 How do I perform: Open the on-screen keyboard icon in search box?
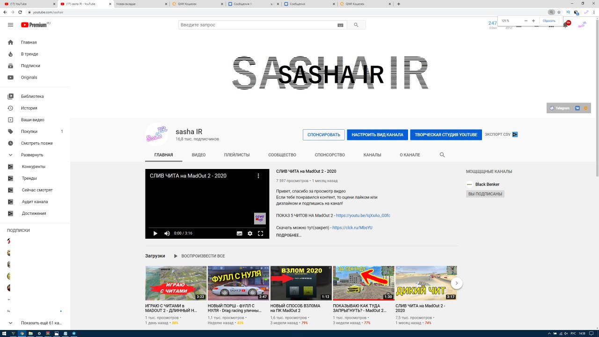click(340, 25)
